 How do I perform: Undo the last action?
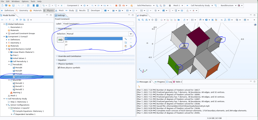[x=19, y=5]
